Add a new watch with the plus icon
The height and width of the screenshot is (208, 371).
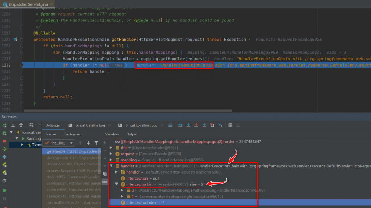pos(105,142)
